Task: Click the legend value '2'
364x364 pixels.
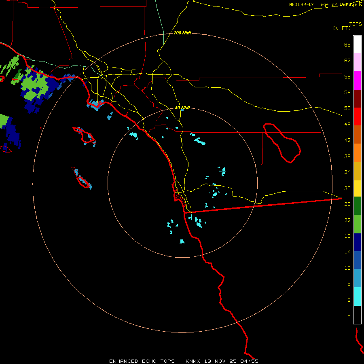Action: 349,300
